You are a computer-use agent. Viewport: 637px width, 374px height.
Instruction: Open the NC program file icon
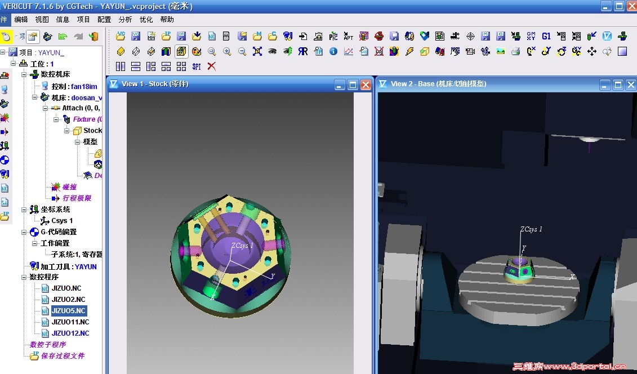(212, 36)
